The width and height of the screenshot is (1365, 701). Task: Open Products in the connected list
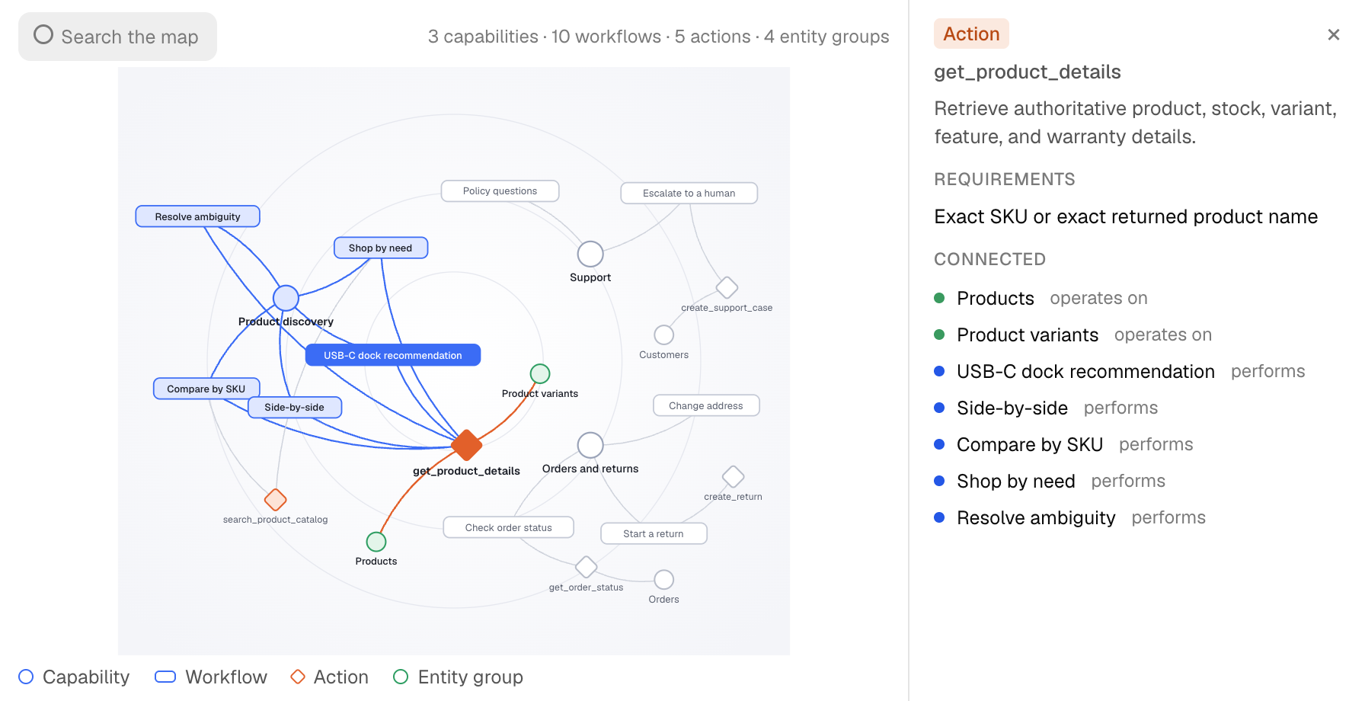(x=1041, y=298)
